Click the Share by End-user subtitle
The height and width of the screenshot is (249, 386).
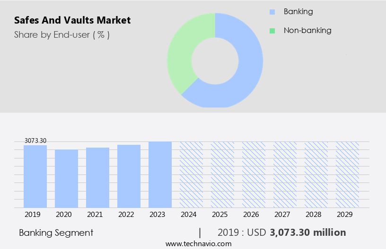(62, 35)
